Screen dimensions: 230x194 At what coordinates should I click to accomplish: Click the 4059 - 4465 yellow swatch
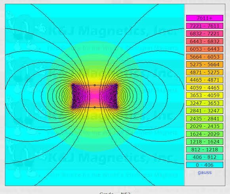(x=205, y=88)
